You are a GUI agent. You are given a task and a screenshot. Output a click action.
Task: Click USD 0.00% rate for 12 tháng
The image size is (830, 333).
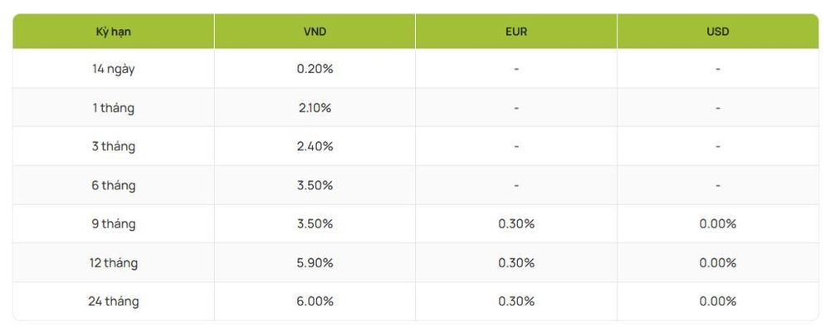718,263
